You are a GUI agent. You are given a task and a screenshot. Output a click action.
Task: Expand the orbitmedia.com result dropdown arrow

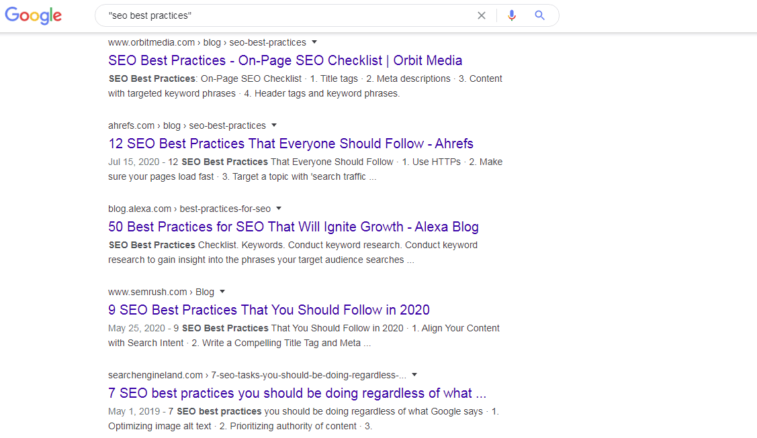(314, 42)
